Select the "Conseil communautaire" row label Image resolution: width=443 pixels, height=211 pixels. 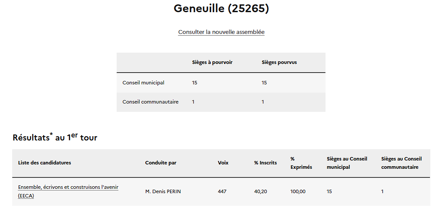coord(150,102)
